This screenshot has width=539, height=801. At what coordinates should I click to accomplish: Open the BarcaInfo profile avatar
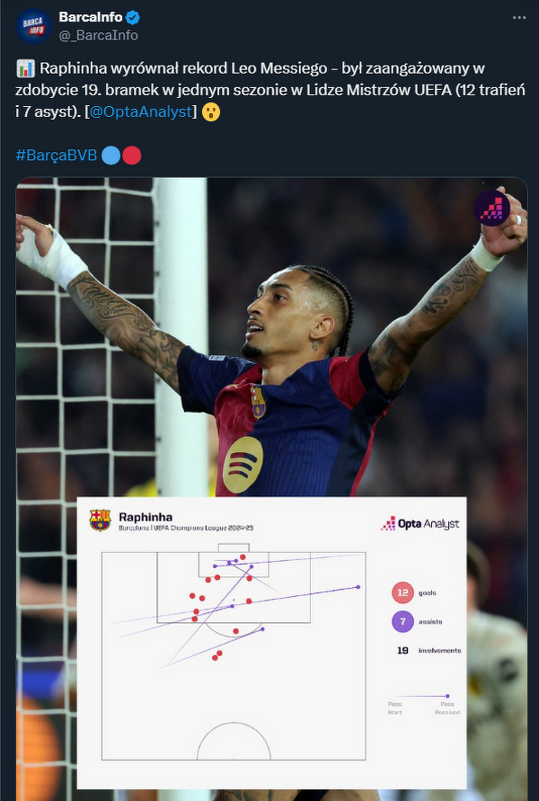(33, 26)
